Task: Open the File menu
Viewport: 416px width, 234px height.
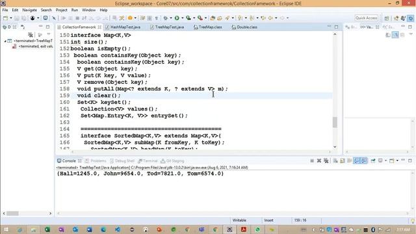Action: pos(5,10)
